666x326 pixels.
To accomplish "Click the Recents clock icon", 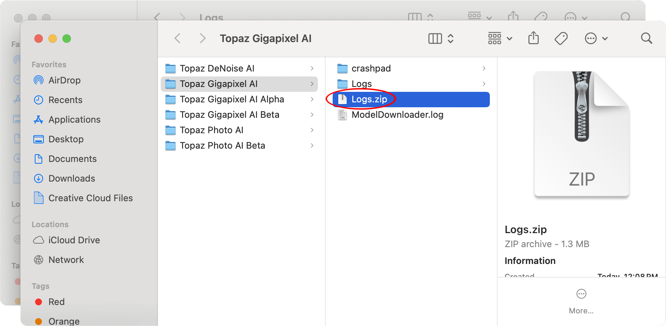I will [x=39, y=100].
